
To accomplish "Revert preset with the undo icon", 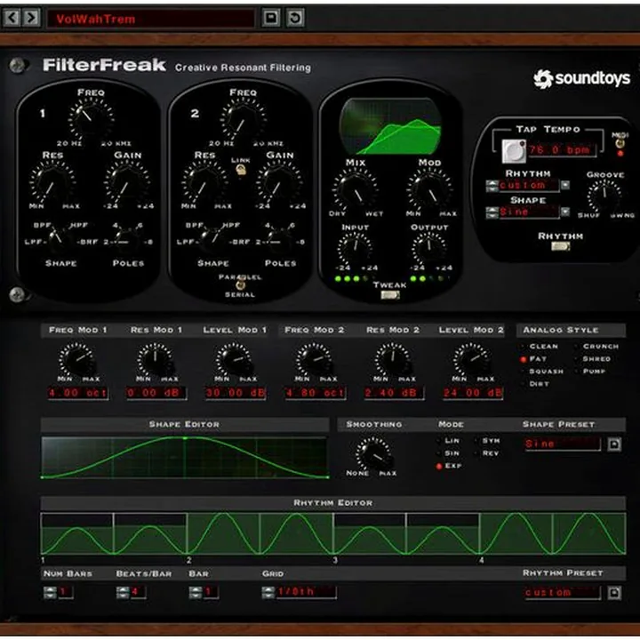I will click(x=295, y=18).
